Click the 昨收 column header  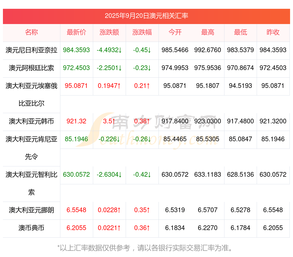point(273,32)
